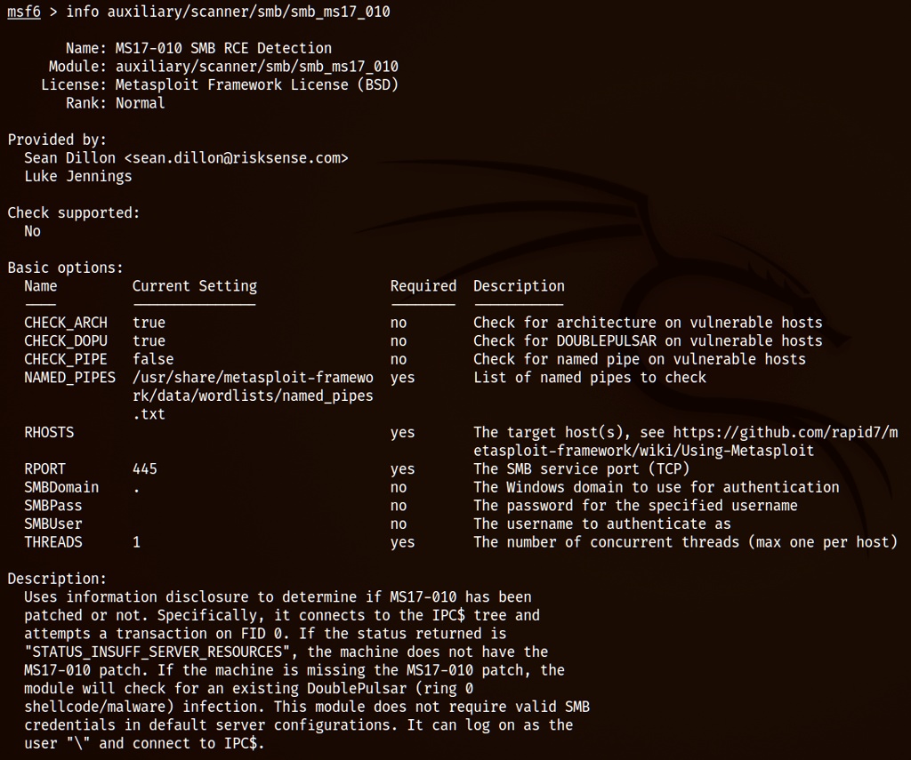
Task: Click the 'Provided by:' heading
Action: (57, 140)
